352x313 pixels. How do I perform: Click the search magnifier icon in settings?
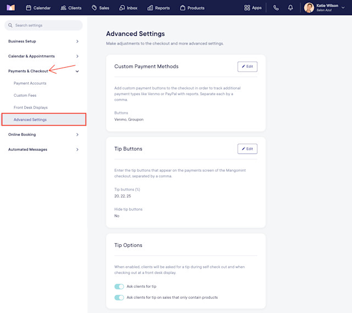[x=10, y=25]
